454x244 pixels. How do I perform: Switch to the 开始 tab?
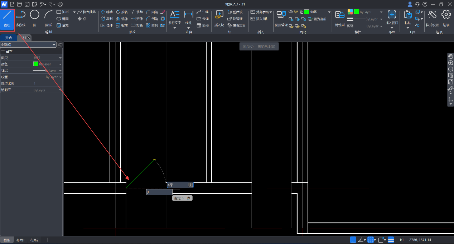tap(8, 38)
